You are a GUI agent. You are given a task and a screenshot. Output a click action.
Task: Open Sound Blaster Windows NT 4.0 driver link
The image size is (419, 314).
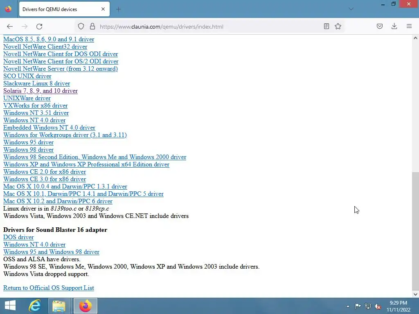click(x=34, y=244)
